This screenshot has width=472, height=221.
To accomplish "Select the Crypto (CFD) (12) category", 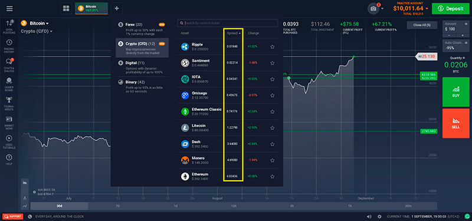I will 142,48.
